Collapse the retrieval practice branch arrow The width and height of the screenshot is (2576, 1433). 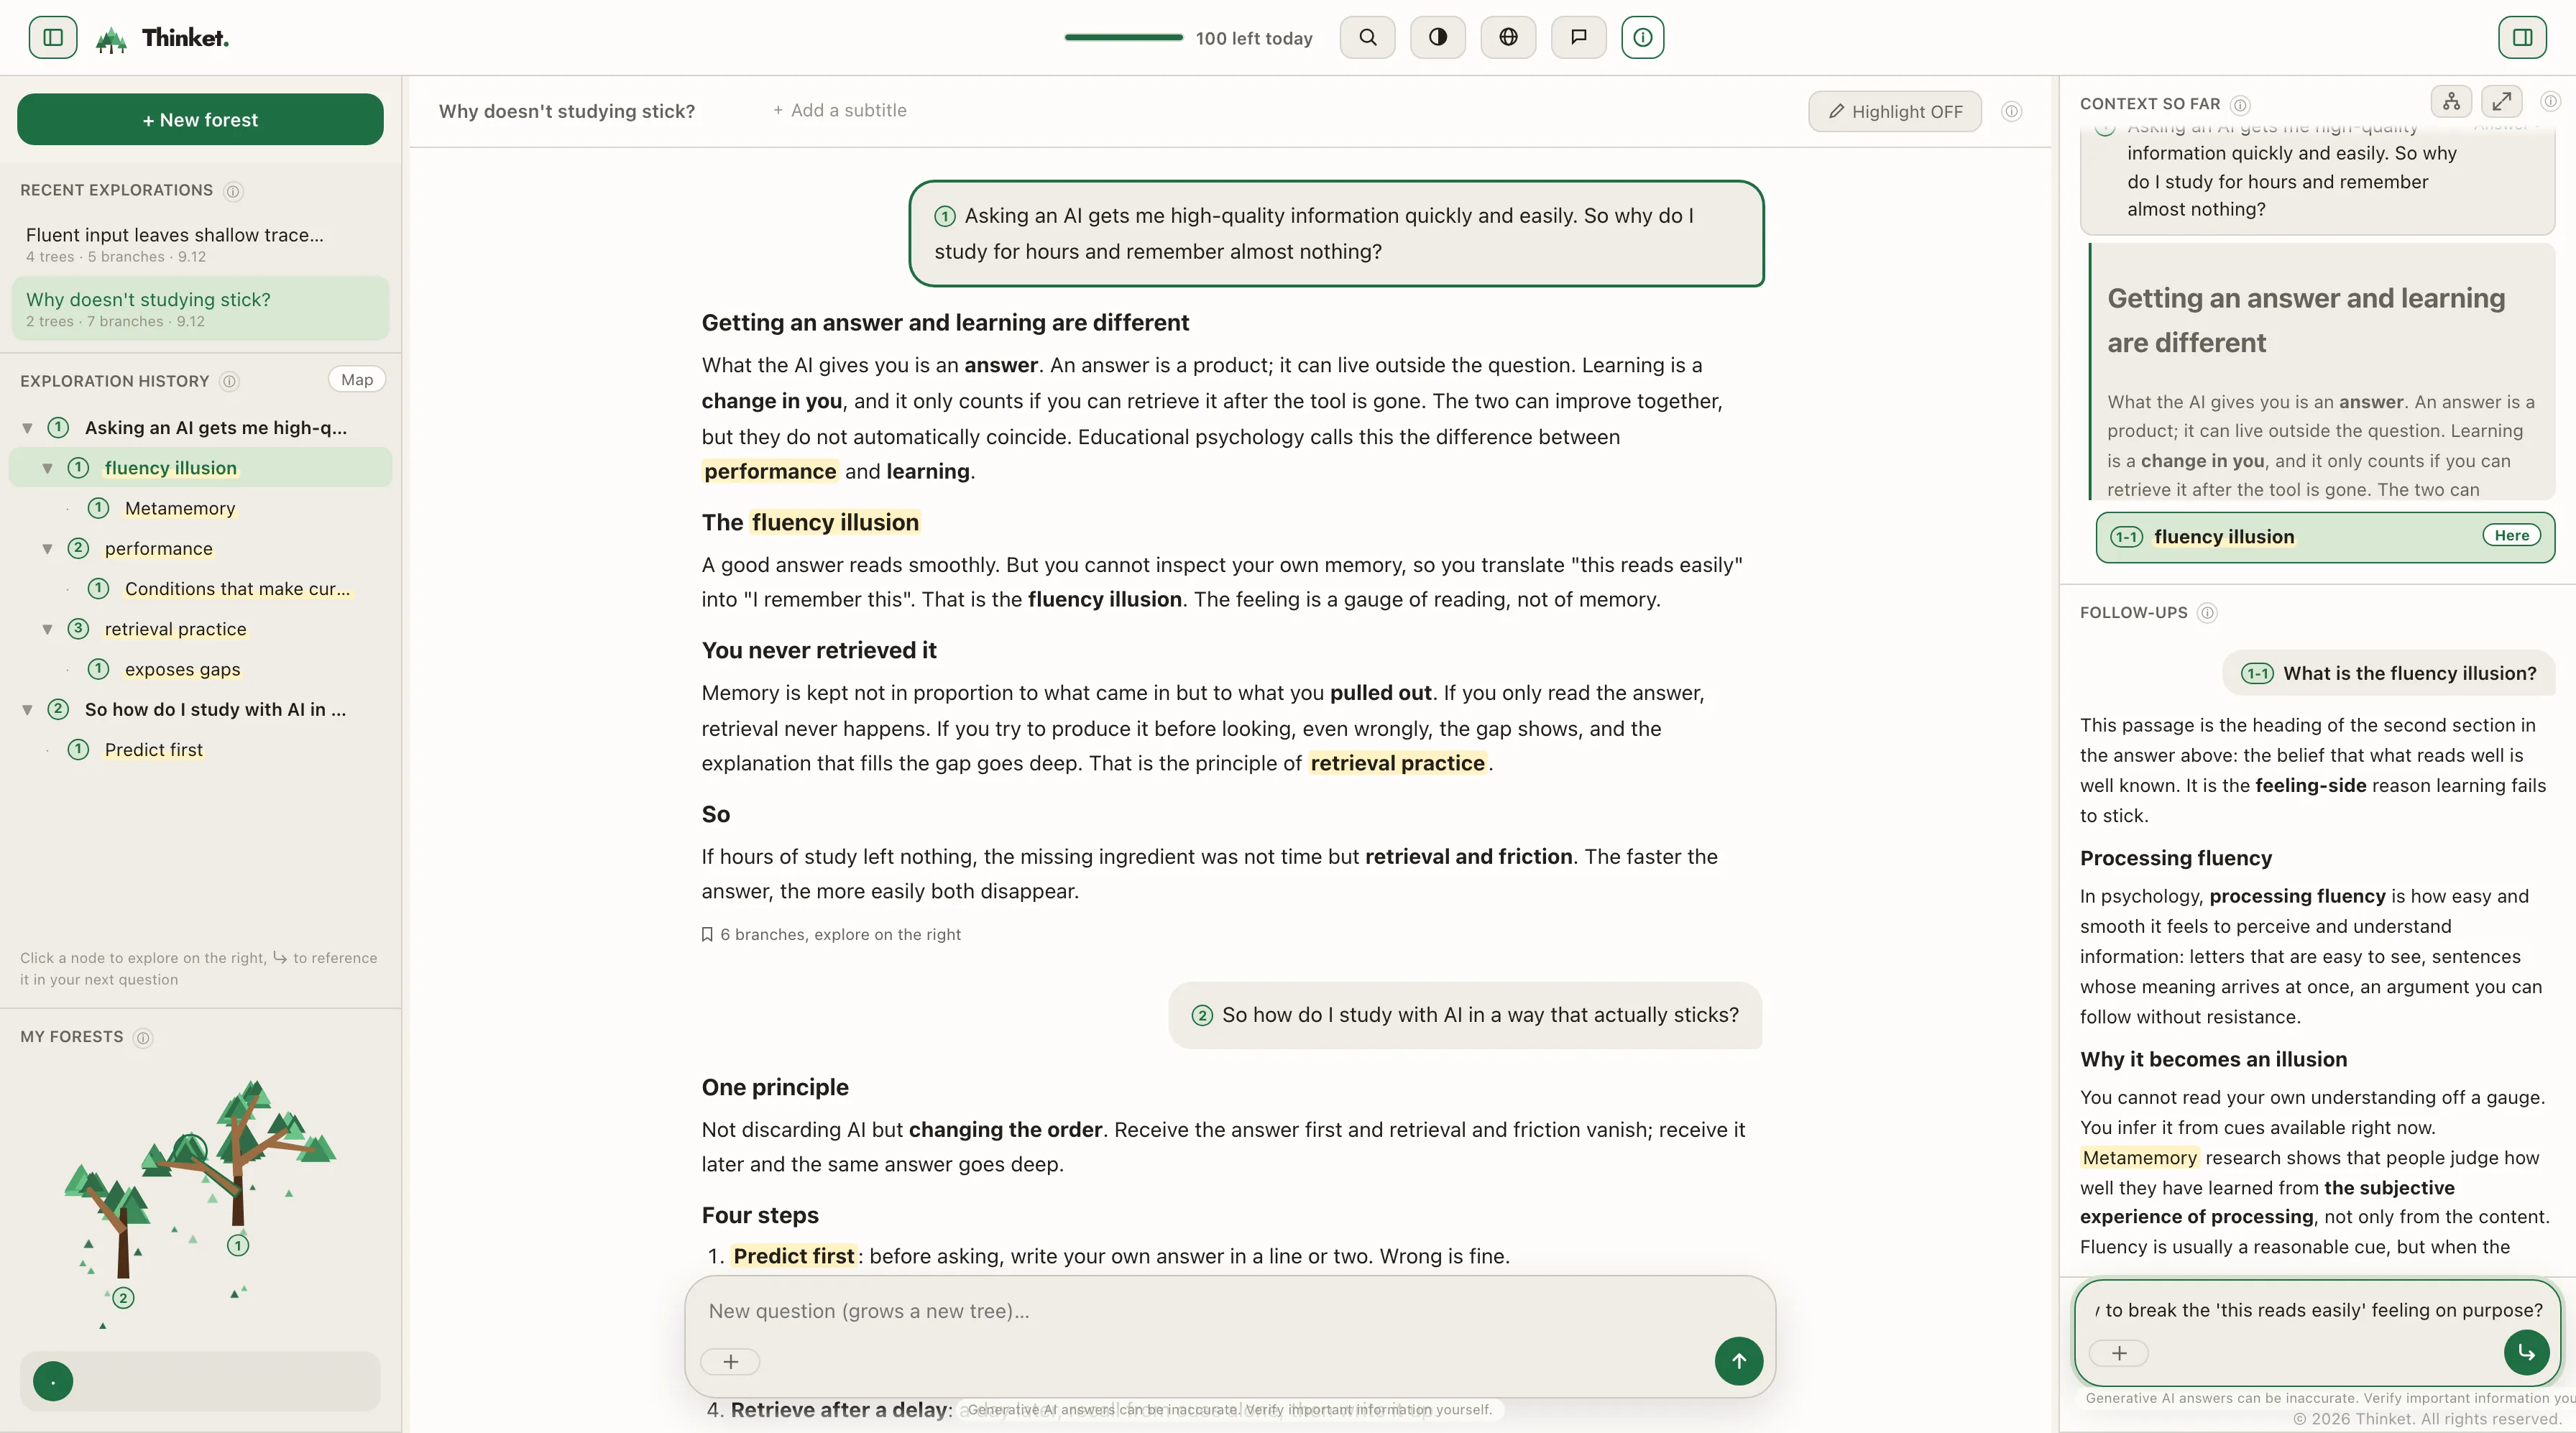[47, 629]
